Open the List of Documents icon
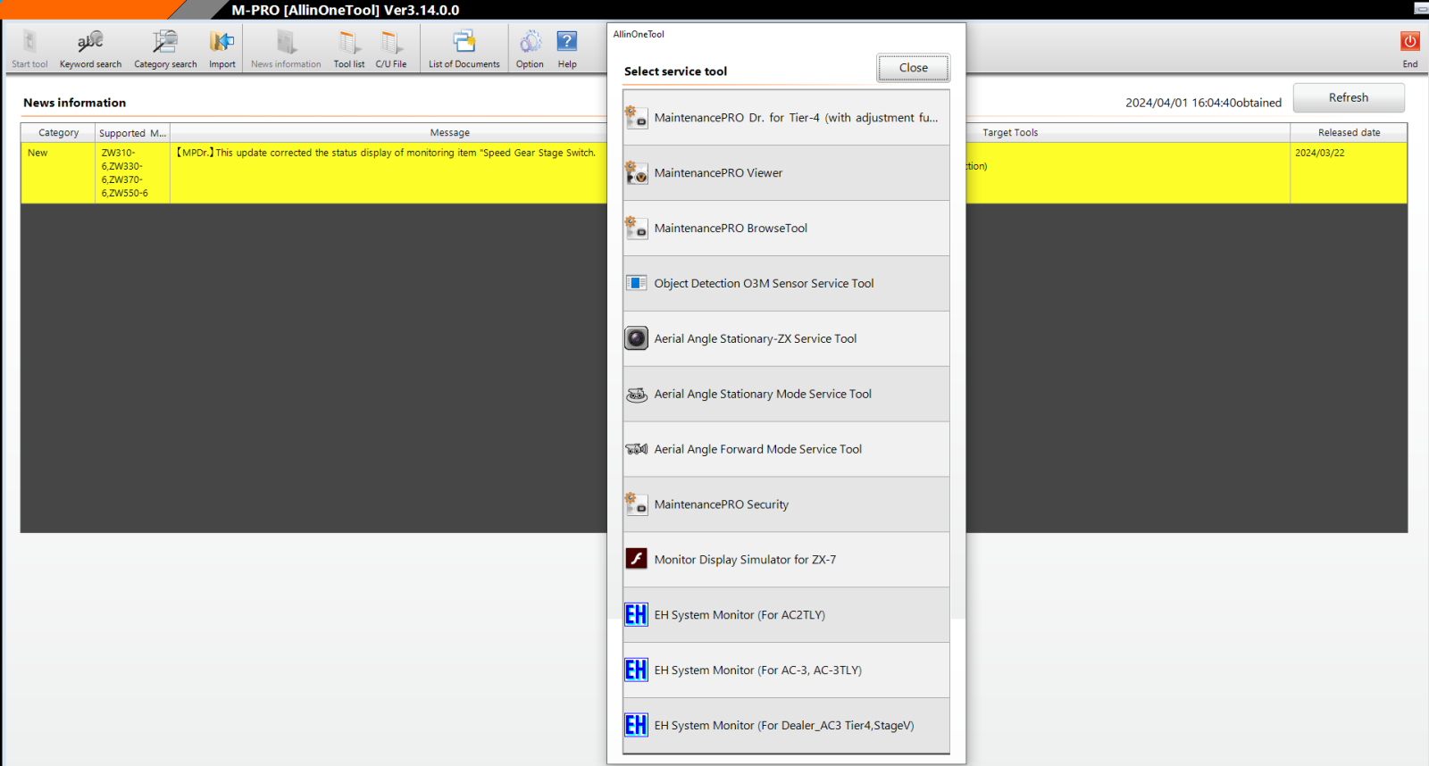This screenshot has width=1429, height=766. click(x=464, y=49)
